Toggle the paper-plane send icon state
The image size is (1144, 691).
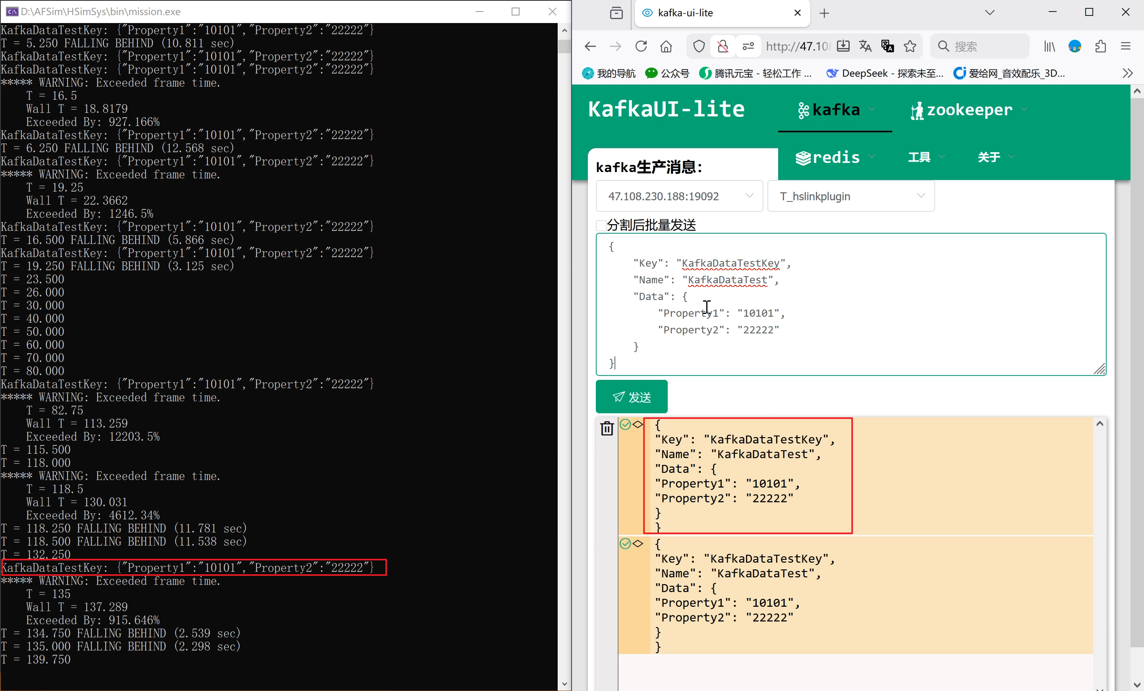[x=619, y=397]
